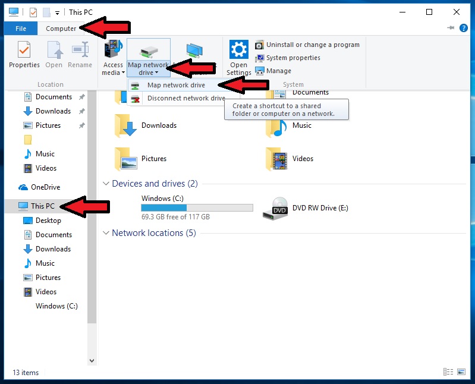
Task: Select pinned Downloads in Quick access
Action: tap(53, 111)
